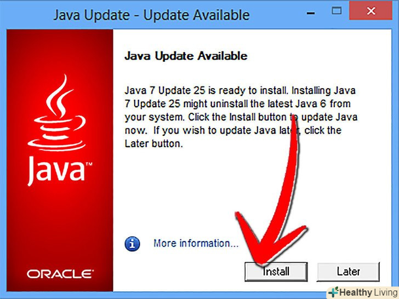
Task: Click the white Java wordmark
Action: [56, 170]
